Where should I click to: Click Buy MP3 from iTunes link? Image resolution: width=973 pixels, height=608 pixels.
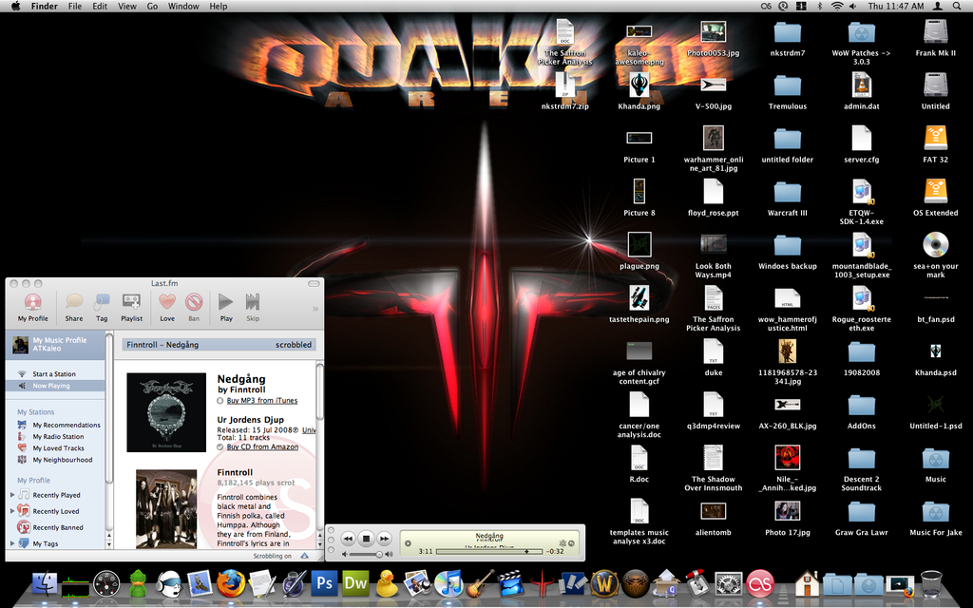tap(262, 401)
